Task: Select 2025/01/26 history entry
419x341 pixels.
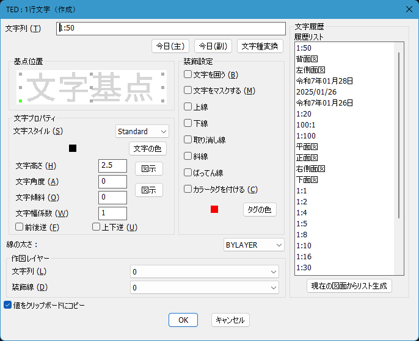Action: [344, 92]
